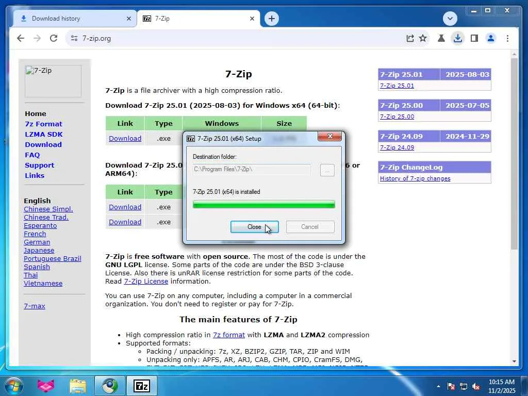Open the 7z Format sidebar link

pos(43,124)
